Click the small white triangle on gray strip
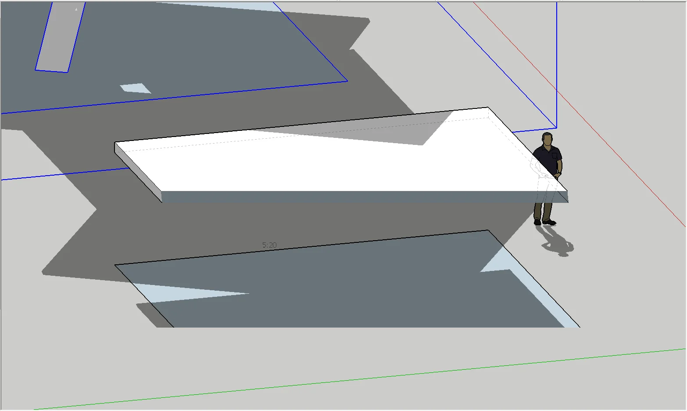 click(76, 9)
